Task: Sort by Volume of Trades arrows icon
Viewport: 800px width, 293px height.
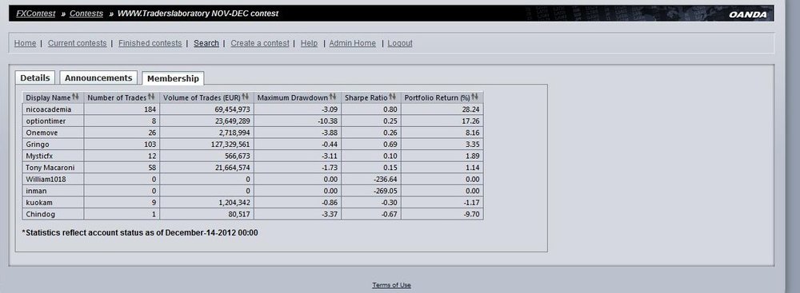Action: click(246, 97)
